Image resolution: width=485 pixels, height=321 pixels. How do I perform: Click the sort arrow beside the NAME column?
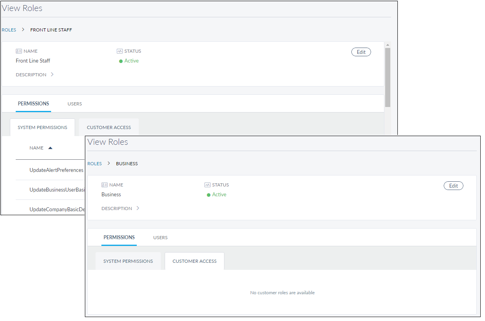click(x=50, y=148)
